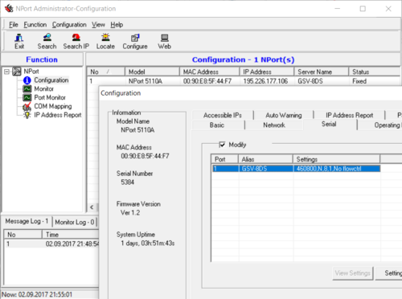Sort by MAC Address column header

point(209,72)
